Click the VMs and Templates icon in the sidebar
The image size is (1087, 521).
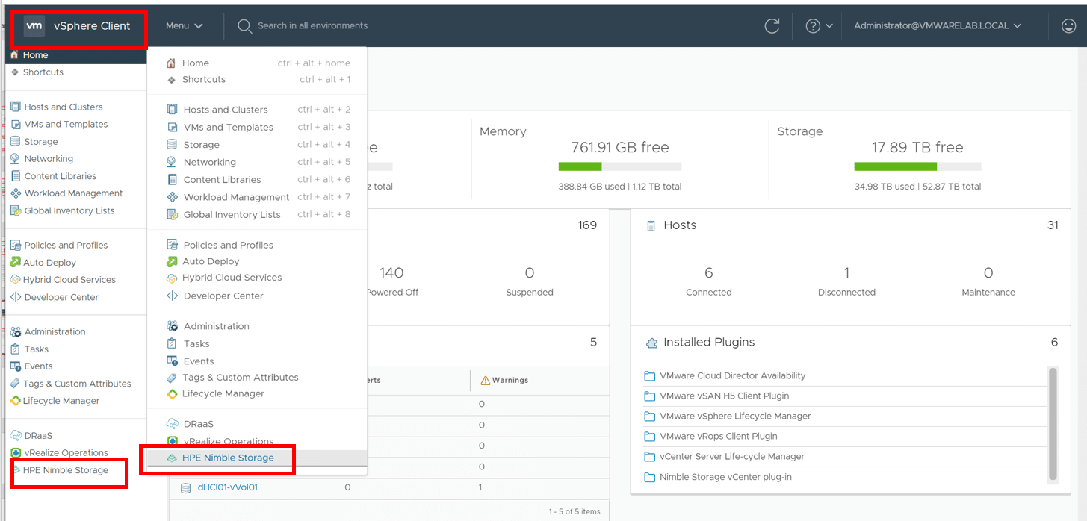point(16,124)
